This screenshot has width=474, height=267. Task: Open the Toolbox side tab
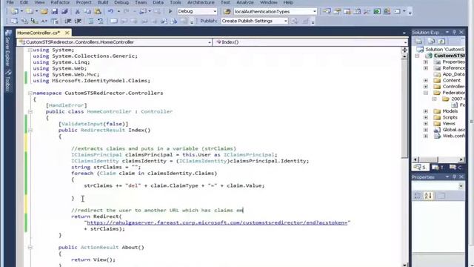(8, 81)
